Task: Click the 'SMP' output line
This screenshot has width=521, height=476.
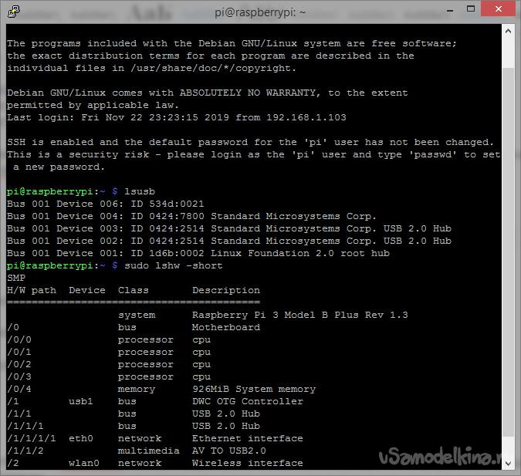Action: coord(16,278)
